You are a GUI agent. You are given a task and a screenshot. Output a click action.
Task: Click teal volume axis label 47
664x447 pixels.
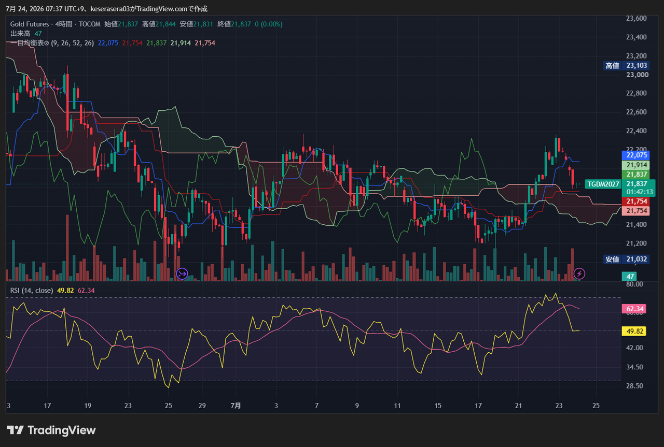tap(629, 277)
